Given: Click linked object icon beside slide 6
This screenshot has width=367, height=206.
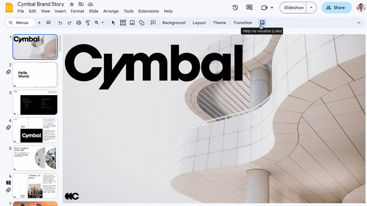Looking at the screenshot, I should point(8,190).
